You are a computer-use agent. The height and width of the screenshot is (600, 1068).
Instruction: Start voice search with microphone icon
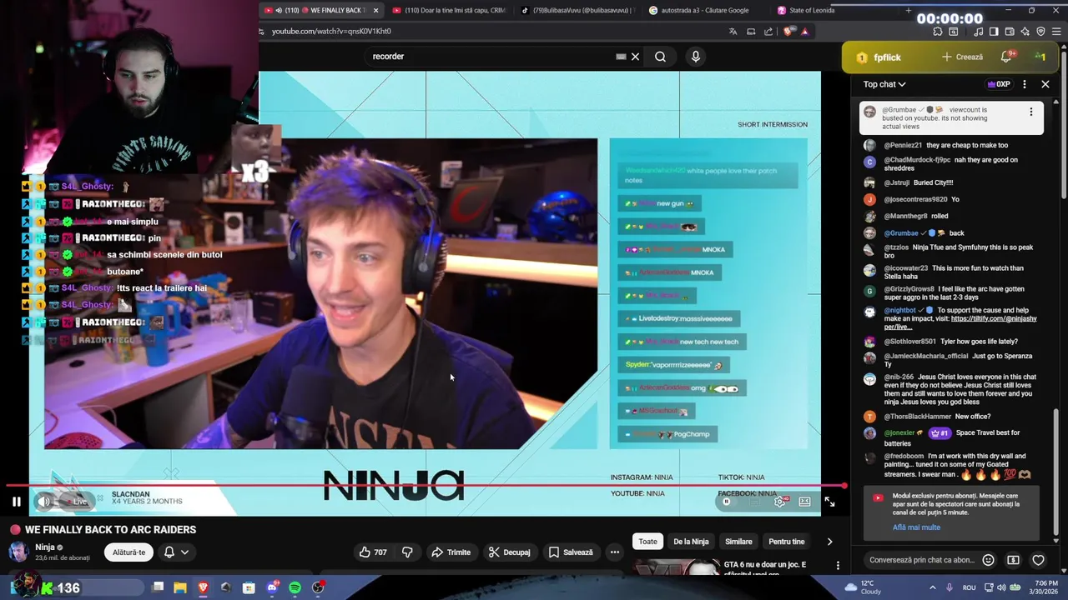[696, 57]
